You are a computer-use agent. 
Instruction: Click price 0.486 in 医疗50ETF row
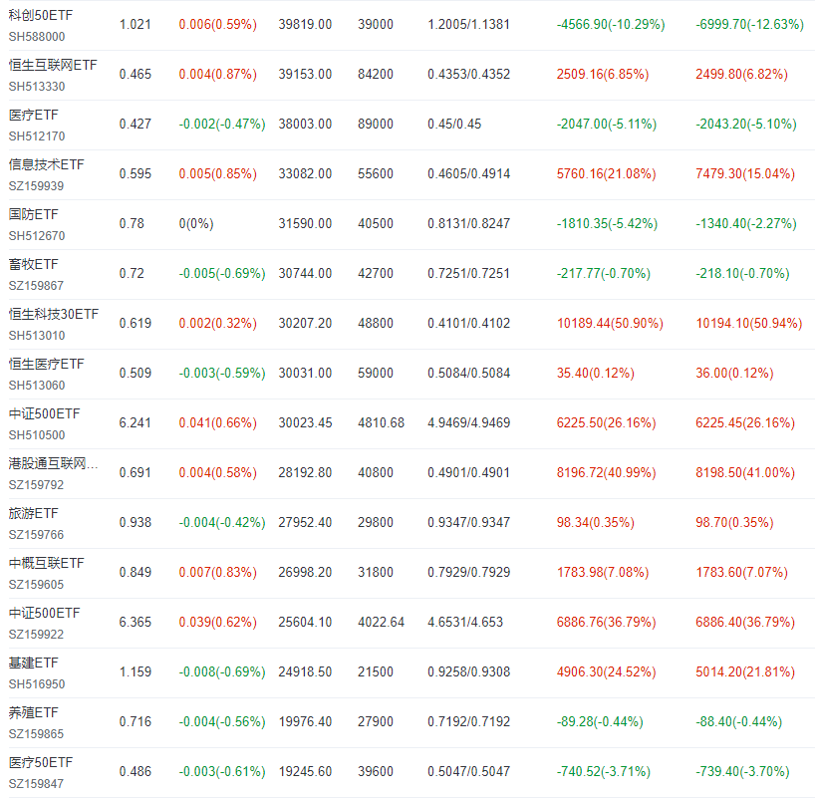pyautogui.click(x=136, y=772)
